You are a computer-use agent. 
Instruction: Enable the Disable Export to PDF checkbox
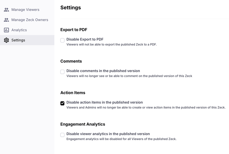63,40
